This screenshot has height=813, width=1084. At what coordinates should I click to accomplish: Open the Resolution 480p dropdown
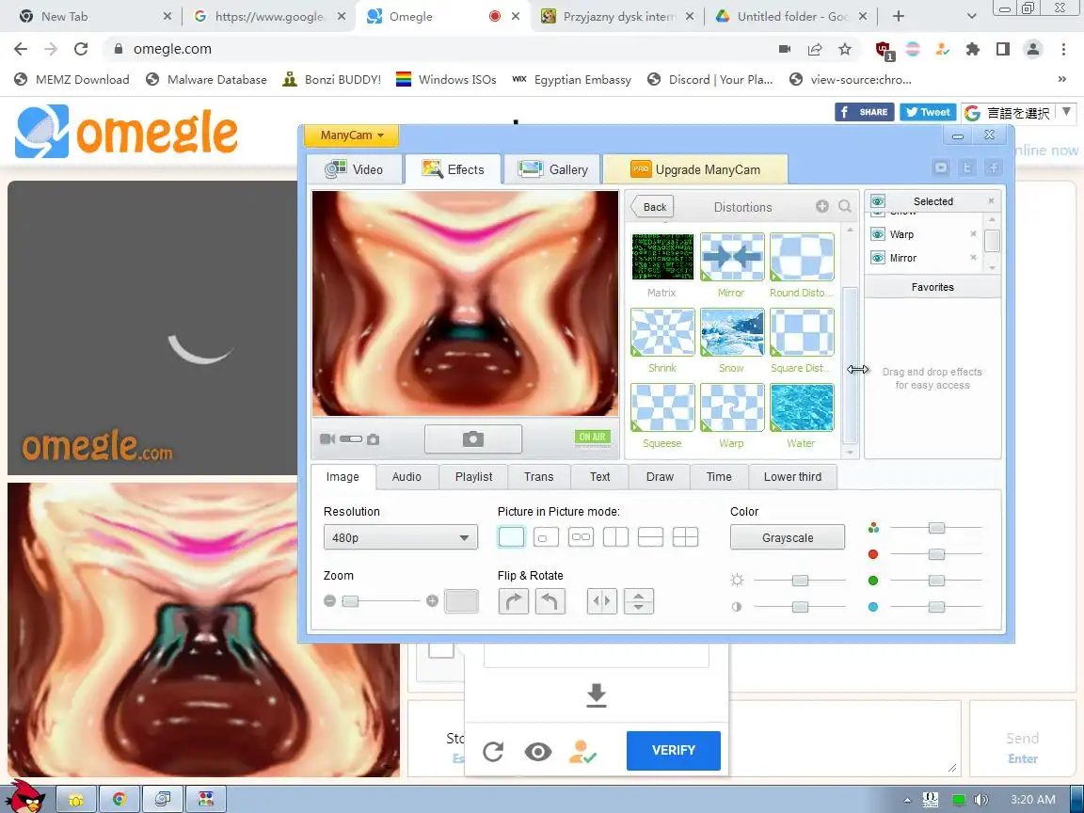(400, 538)
